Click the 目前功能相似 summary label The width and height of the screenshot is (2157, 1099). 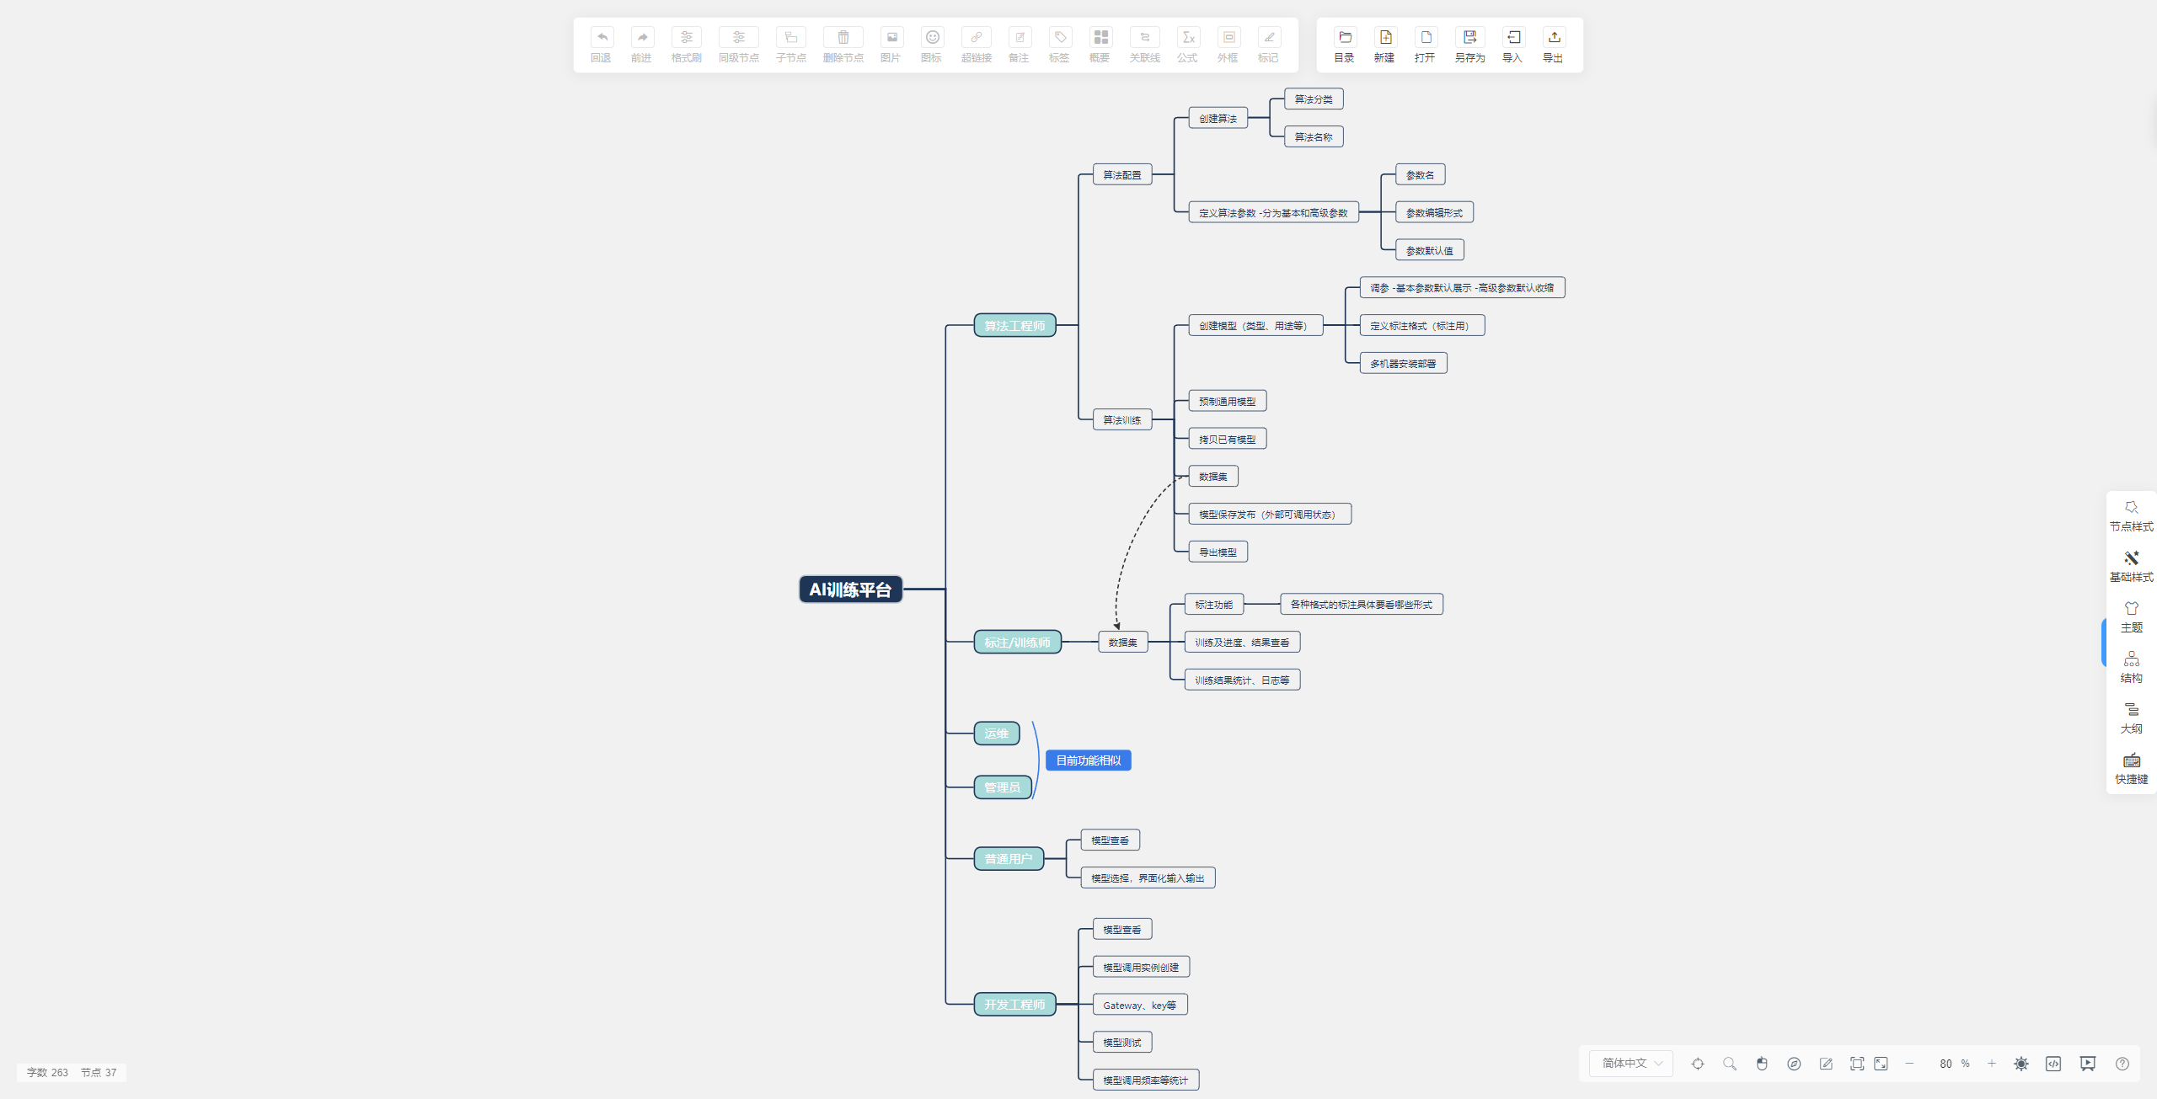click(x=1089, y=760)
